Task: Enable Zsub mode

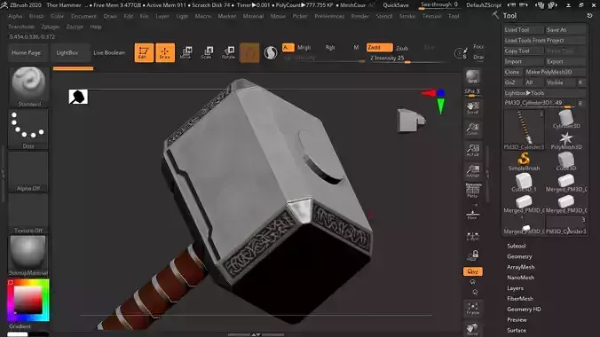Action: pos(401,48)
